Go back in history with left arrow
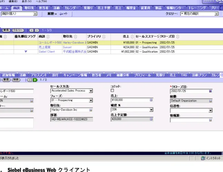 point(61,14)
